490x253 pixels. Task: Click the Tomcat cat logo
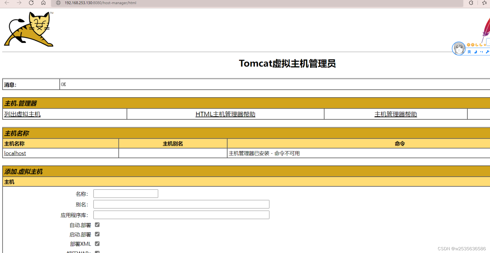click(29, 29)
